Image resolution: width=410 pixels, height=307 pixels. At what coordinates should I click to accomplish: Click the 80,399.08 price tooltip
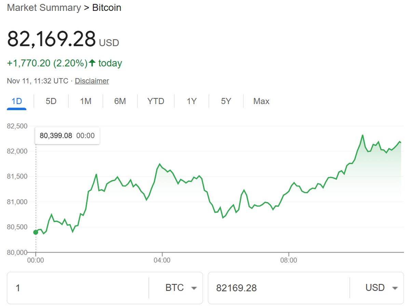pyautogui.click(x=67, y=135)
